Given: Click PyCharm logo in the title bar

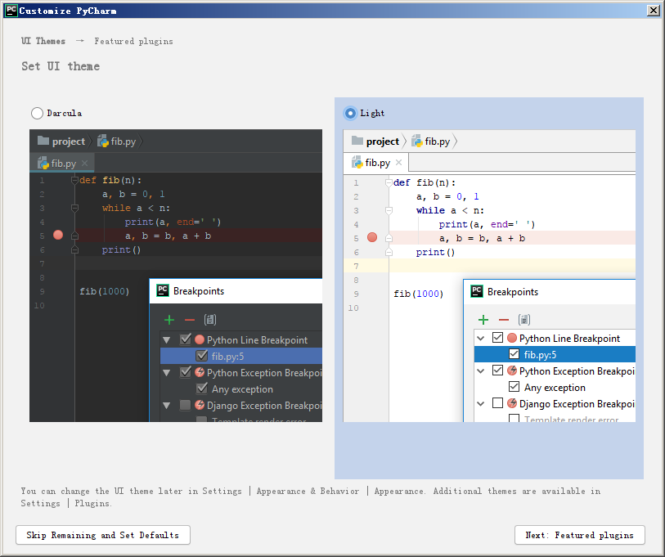Looking at the screenshot, I should (11, 11).
